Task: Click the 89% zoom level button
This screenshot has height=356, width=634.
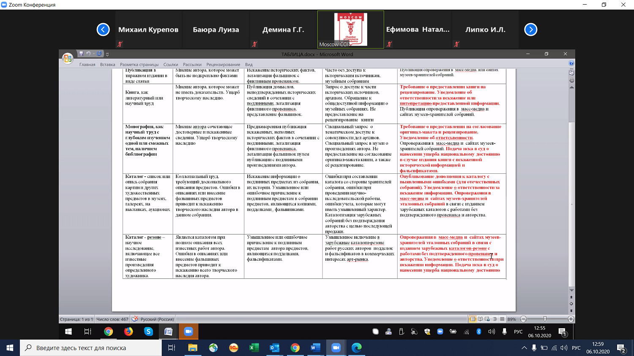Action: tap(512, 319)
